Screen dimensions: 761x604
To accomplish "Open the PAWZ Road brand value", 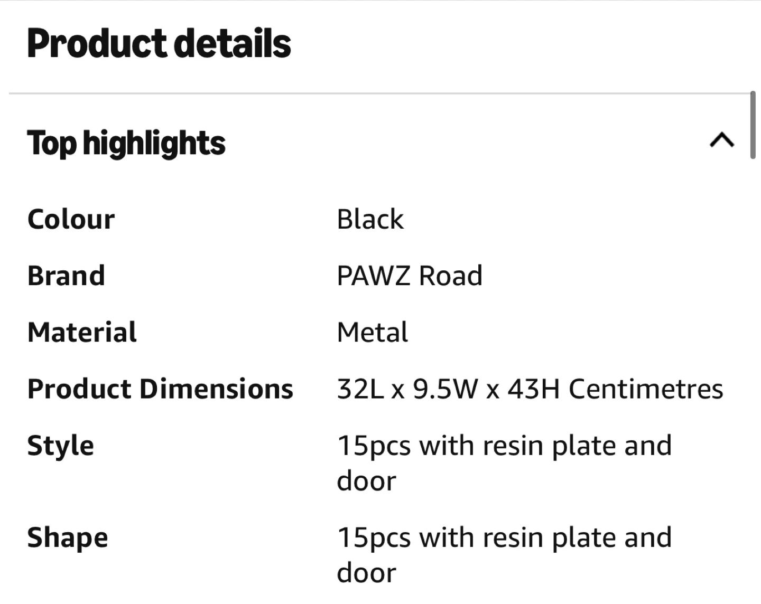I will coord(410,276).
